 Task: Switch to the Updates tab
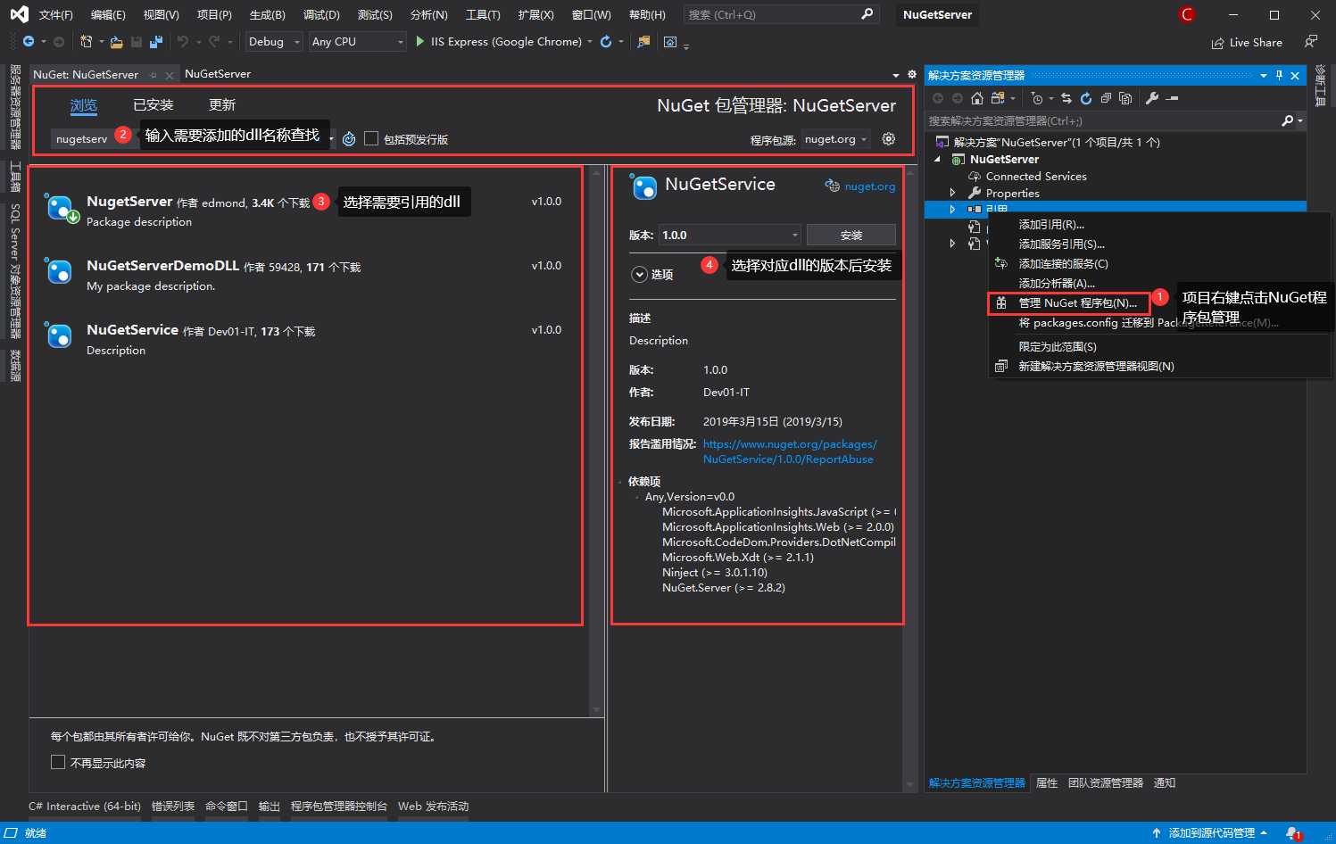pyautogui.click(x=222, y=105)
